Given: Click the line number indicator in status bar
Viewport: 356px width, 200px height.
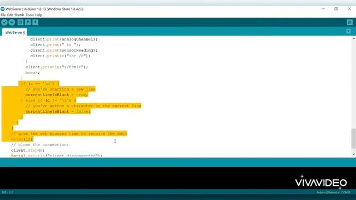Looking at the screenshot, I should pyautogui.click(x=7, y=192).
